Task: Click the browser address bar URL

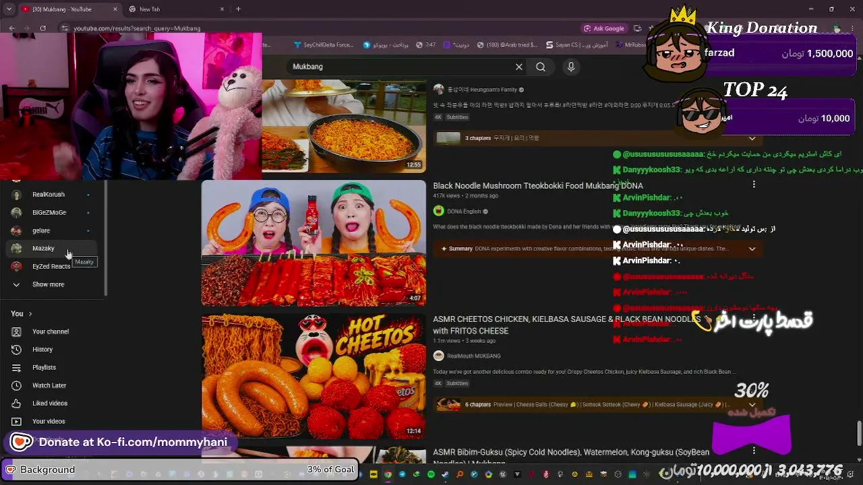Action: point(137,28)
